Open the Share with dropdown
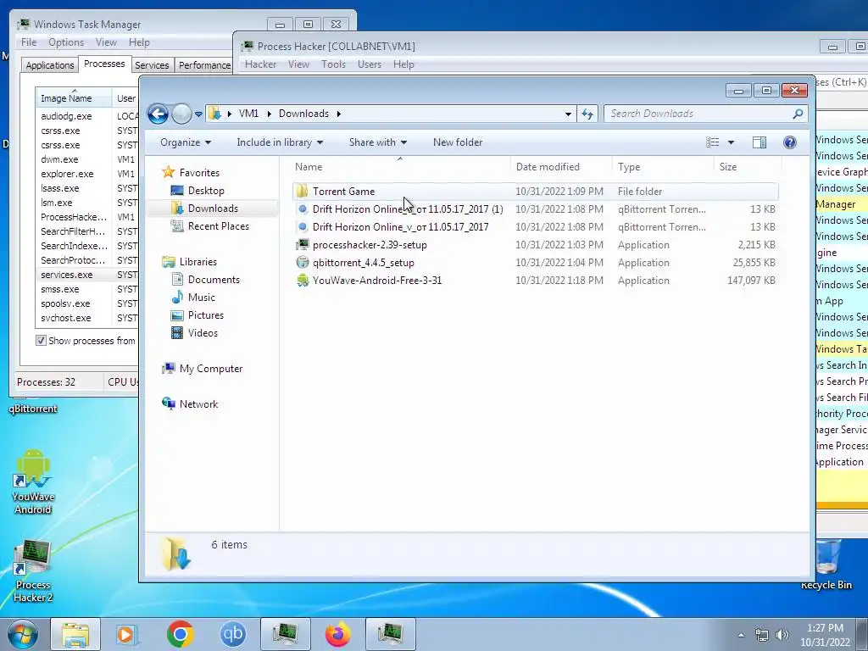 tap(378, 142)
